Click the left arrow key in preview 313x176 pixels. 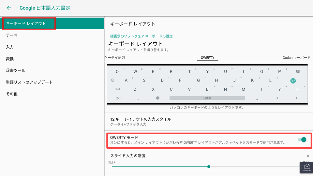[277, 98]
